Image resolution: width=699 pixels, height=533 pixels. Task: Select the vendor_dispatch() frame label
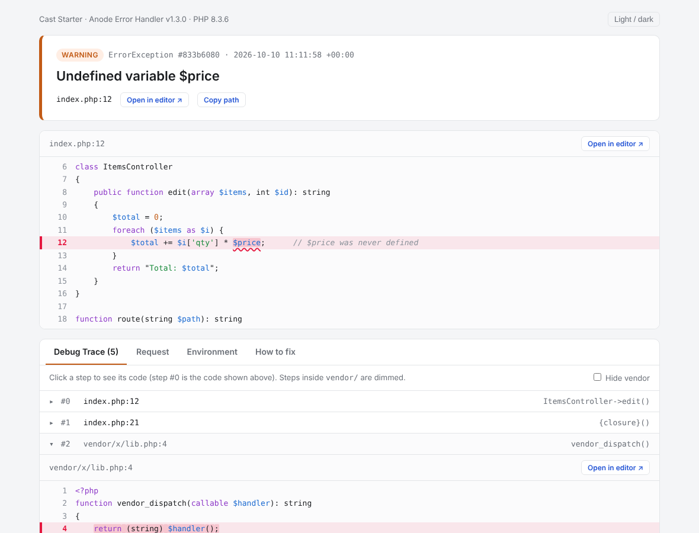(x=610, y=444)
